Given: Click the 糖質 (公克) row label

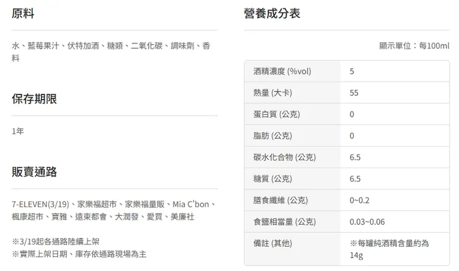Looking at the screenshot, I should click(x=272, y=179).
